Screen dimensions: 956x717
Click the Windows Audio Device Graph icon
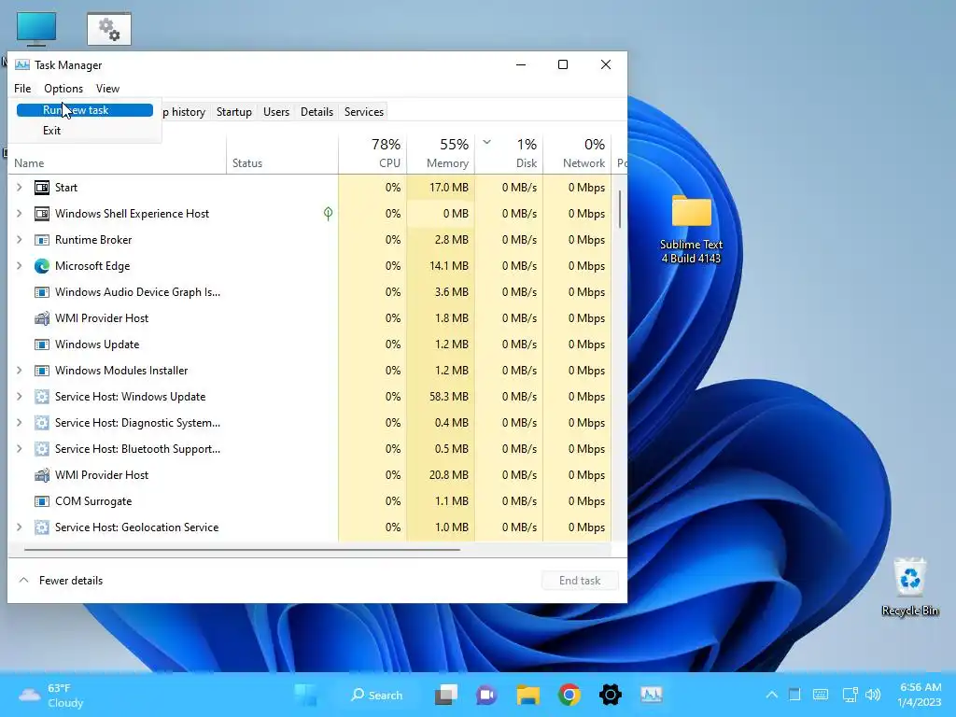[41, 292]
